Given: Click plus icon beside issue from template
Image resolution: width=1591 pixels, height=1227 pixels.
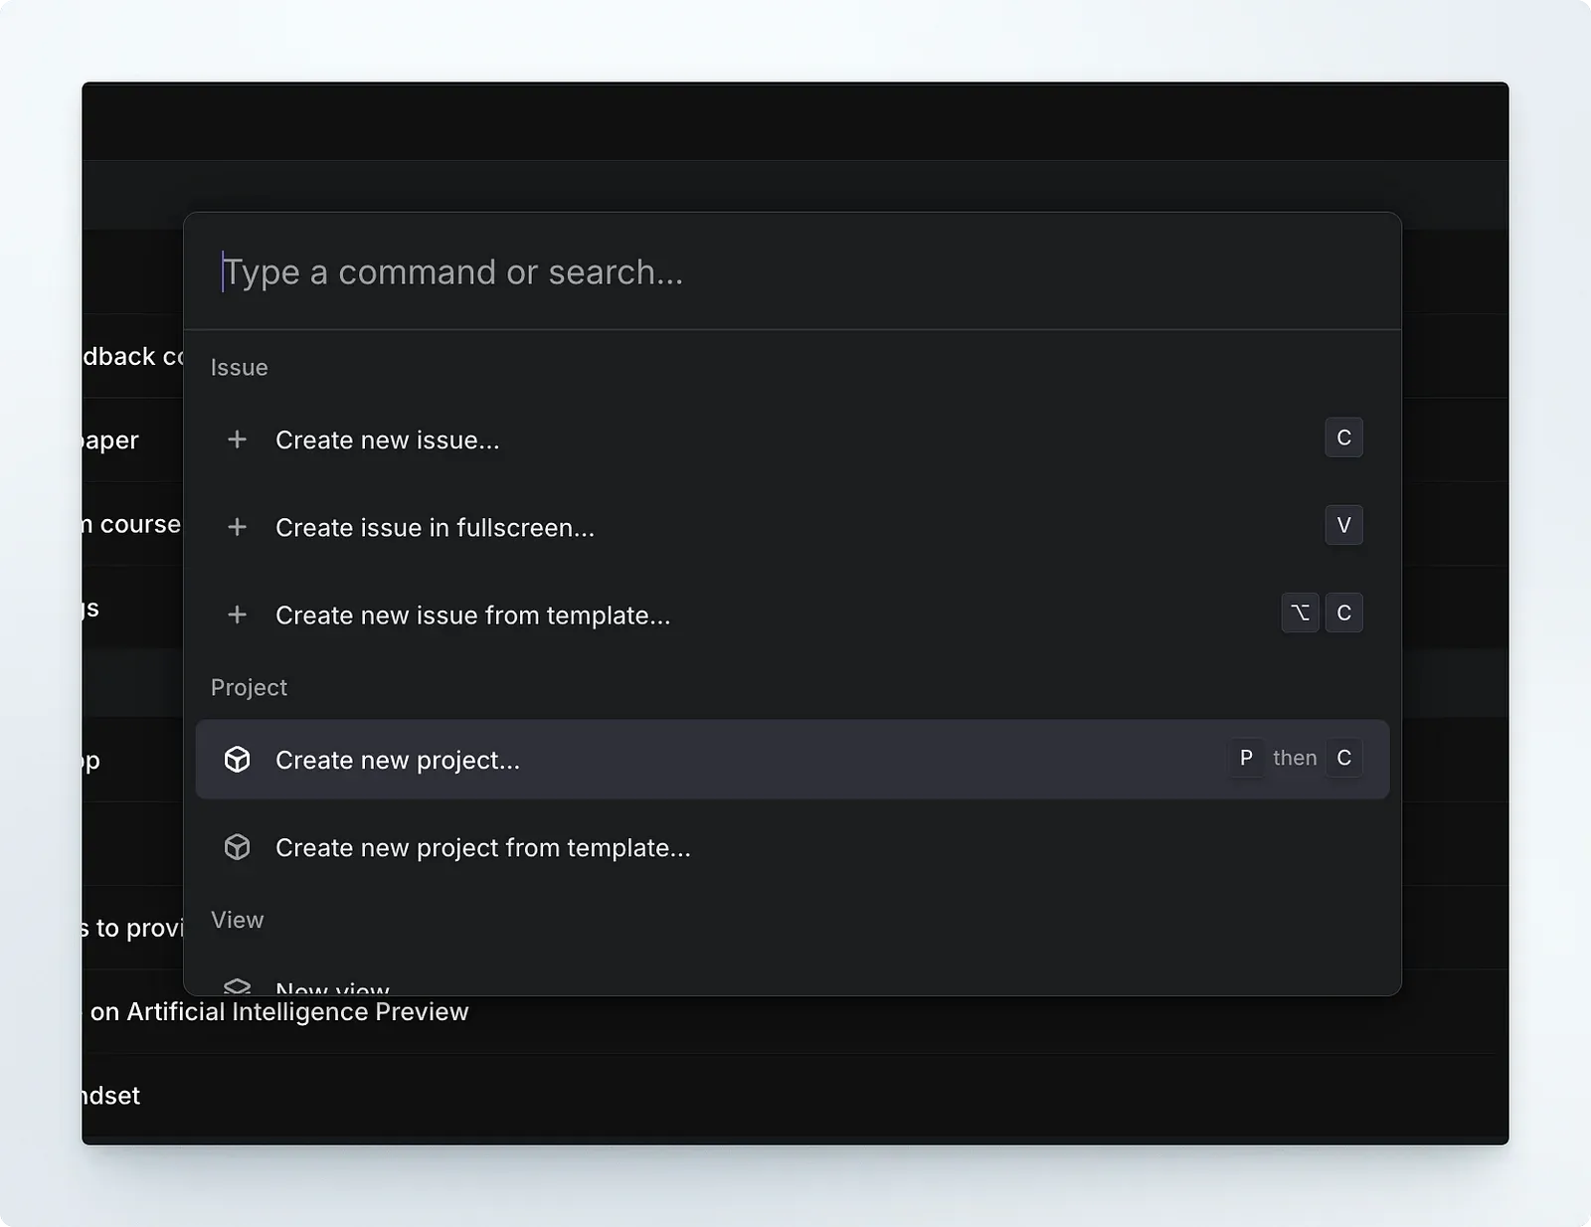Looking at the screenshot, I should (x=237, y=614).
